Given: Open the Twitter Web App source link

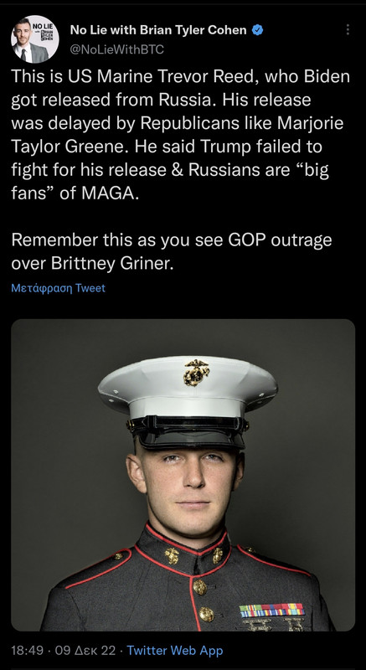Looking at the screenshot, I should [x=175, y=651].
